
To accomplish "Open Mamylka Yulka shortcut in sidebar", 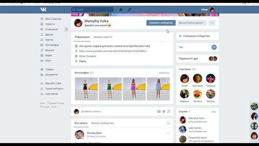I will [x=53, y=83].
